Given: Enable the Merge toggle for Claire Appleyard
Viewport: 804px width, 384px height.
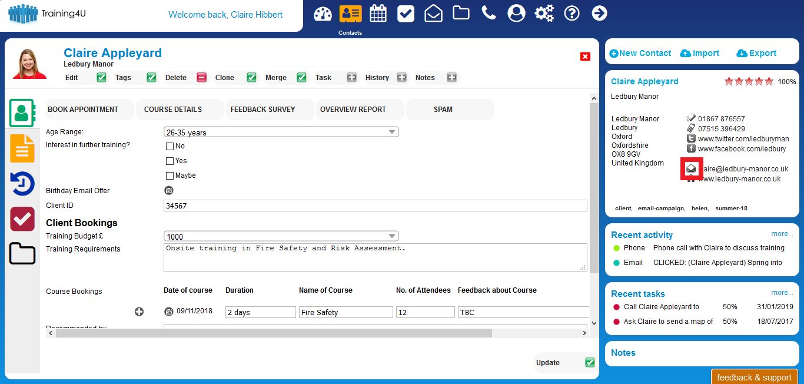Looking at the screenshot, I should [x=301, y=77].
